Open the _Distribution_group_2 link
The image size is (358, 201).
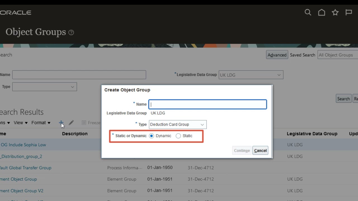tap(21, 156)
